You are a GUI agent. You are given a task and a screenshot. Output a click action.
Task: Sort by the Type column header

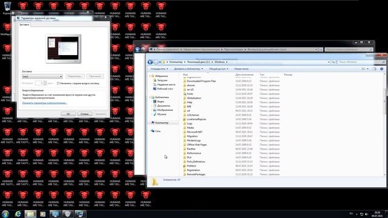[x=262, y=74]
